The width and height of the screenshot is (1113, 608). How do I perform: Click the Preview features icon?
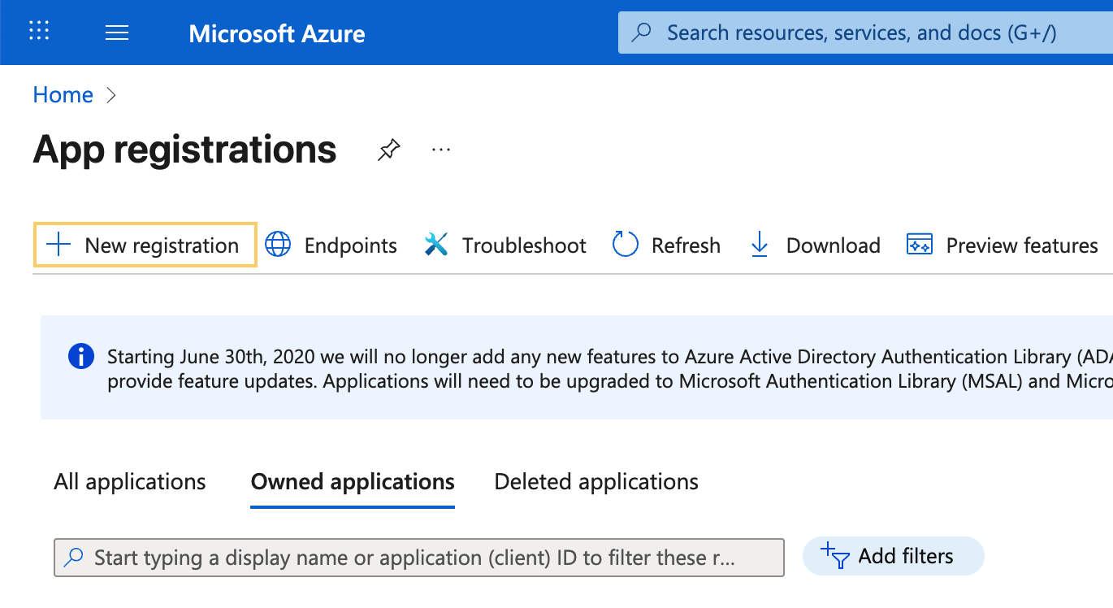tap(920, 245)
